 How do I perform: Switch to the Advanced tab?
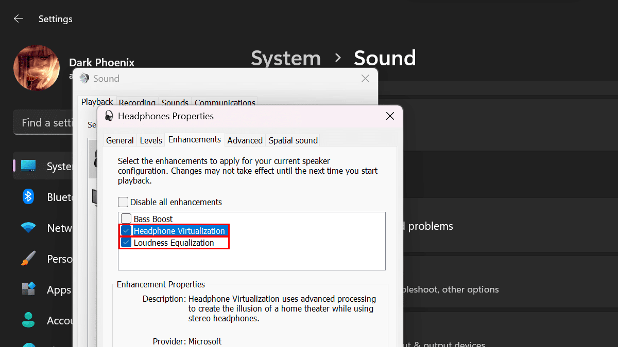(x=245, y=140)
